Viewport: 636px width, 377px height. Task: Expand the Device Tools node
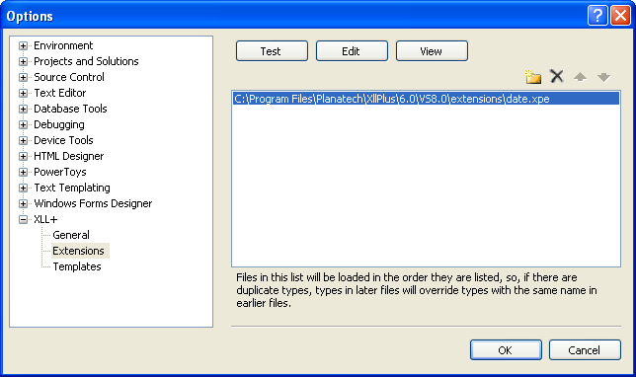pos(23,141)
